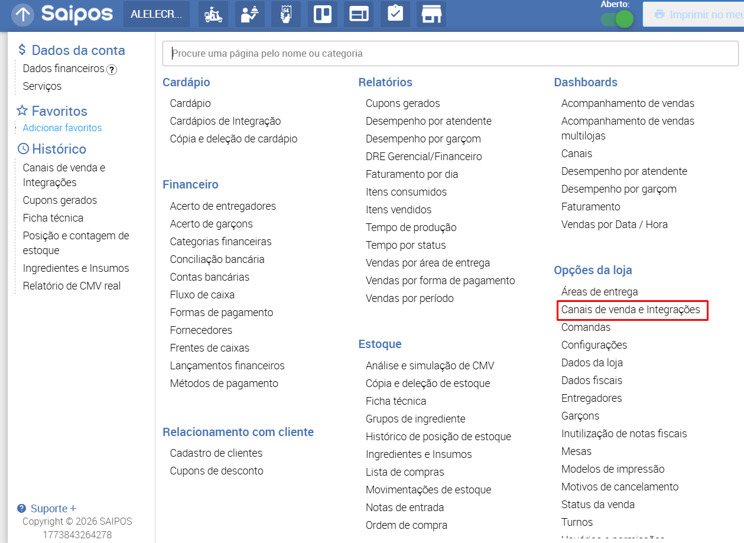Viewport: 744px width, 543px height.
Task: Open Cupons gerados from Histórico list
Action: tap(60, 200)
